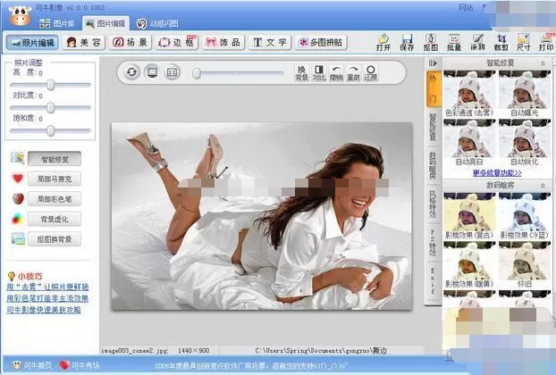Collapse the right panel with arrow icon

tap(433, 63)
